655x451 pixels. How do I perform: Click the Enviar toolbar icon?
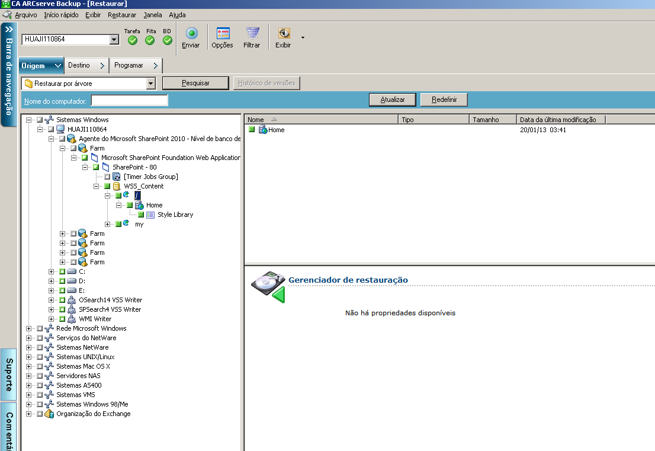coord(191,34)
